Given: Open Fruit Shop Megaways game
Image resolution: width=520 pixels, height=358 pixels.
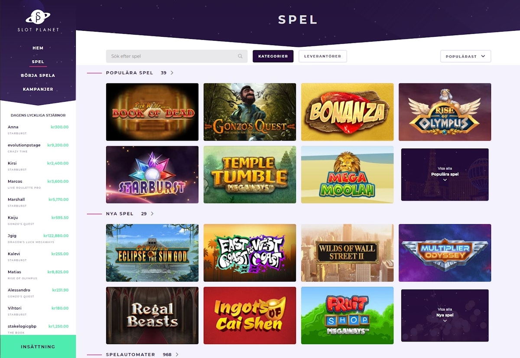Looking at the screenshot, I should point(347,316).
